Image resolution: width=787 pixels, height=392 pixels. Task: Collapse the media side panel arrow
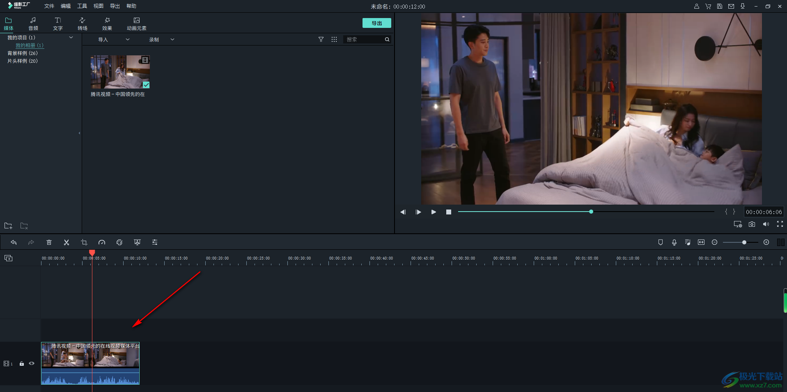(x=79, y=133)
